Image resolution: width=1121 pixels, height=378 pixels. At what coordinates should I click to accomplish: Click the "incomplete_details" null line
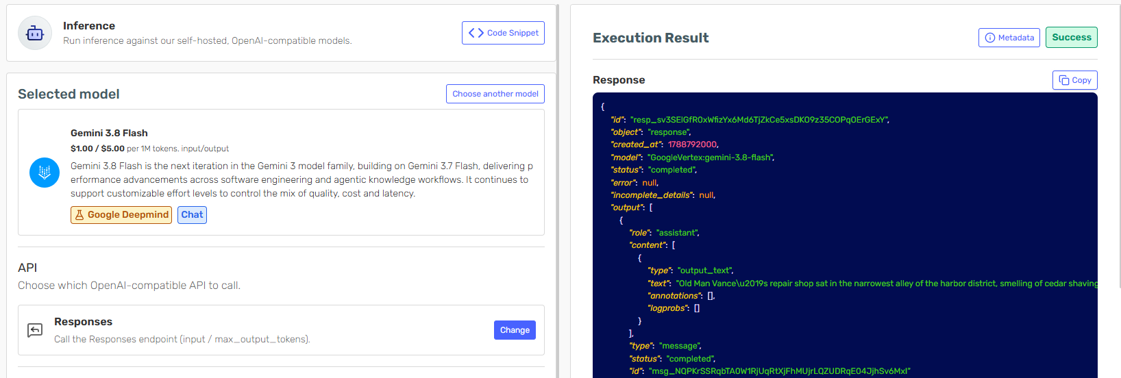click(663, 195)
